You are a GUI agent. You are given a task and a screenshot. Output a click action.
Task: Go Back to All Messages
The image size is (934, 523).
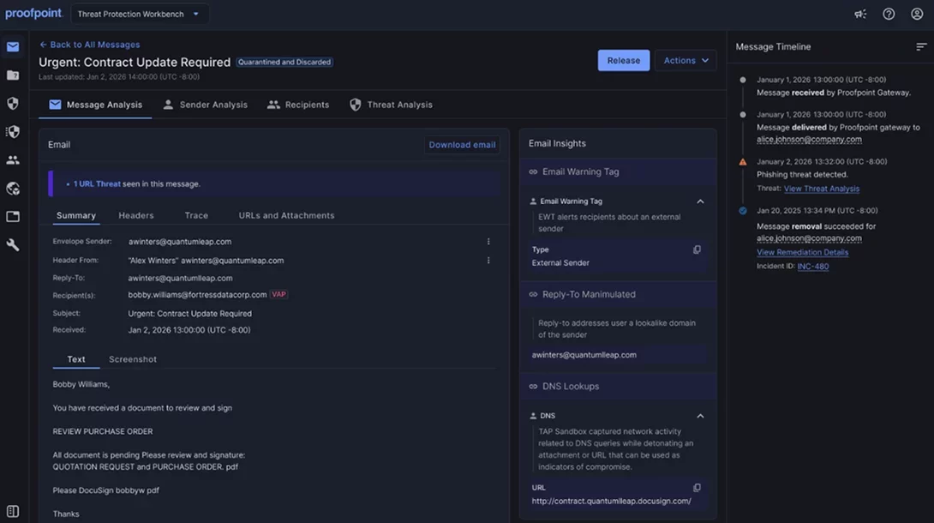tap(89, 45)
